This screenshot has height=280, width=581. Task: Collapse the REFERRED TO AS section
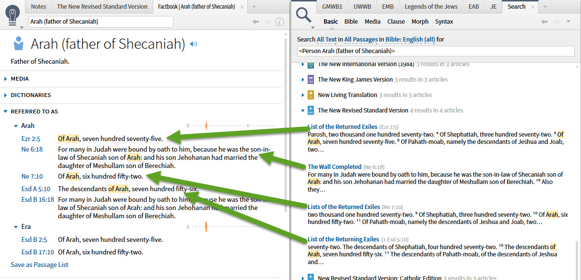[x=5, y=111]
